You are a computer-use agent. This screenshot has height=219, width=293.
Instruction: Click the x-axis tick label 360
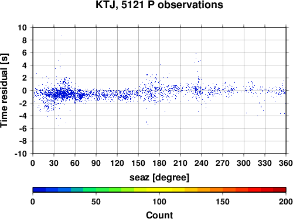coord(286,163)
